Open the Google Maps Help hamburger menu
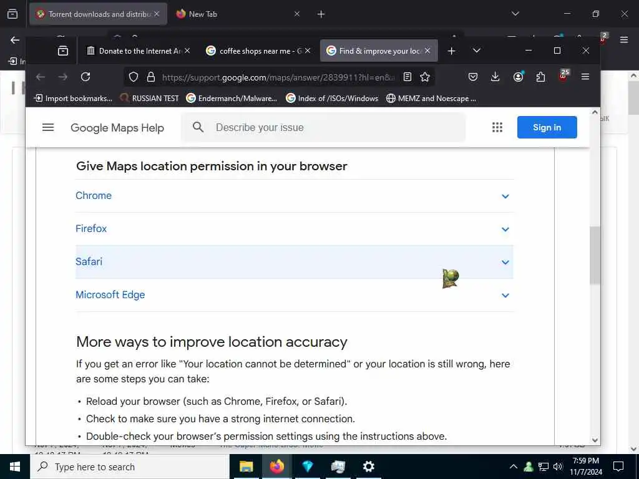Screen dimensions: 639x479 tap(48, 127)
